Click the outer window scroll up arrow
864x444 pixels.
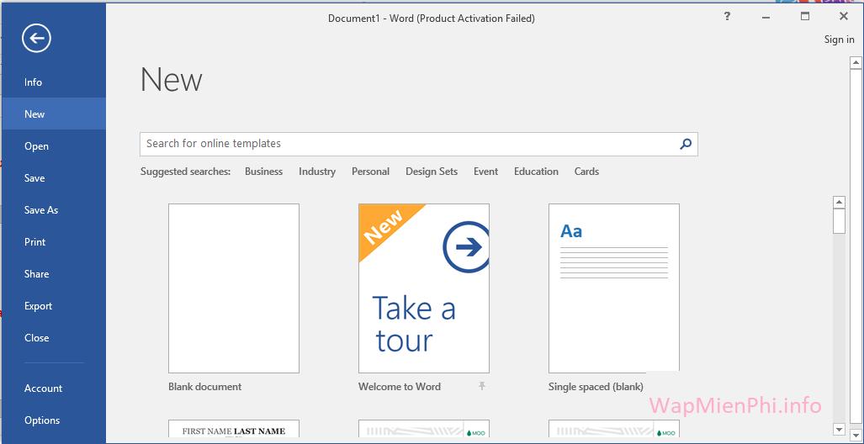[x=856, y=63]
